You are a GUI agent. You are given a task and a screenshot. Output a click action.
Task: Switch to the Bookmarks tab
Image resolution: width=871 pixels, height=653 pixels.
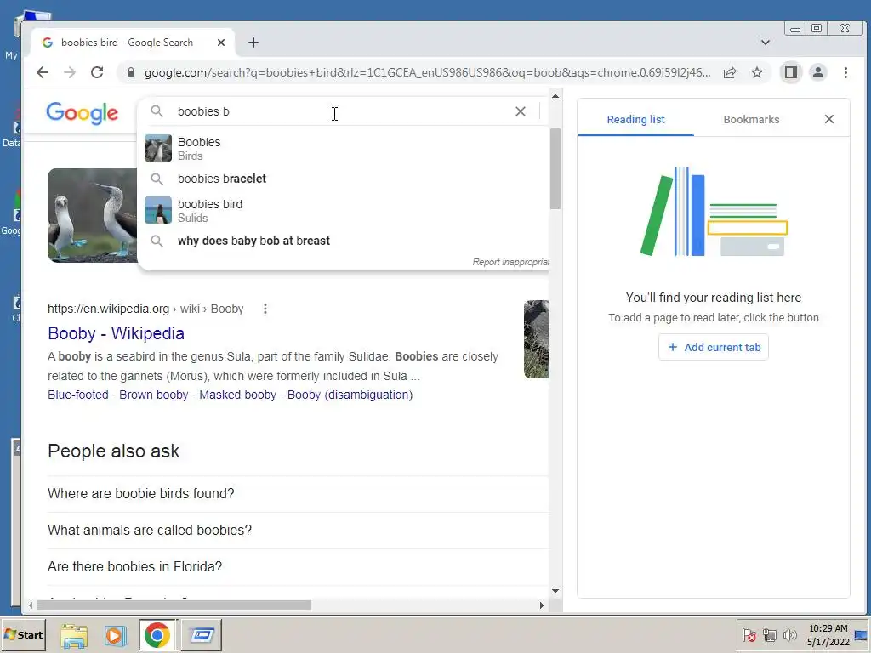(x=751, y=119)
